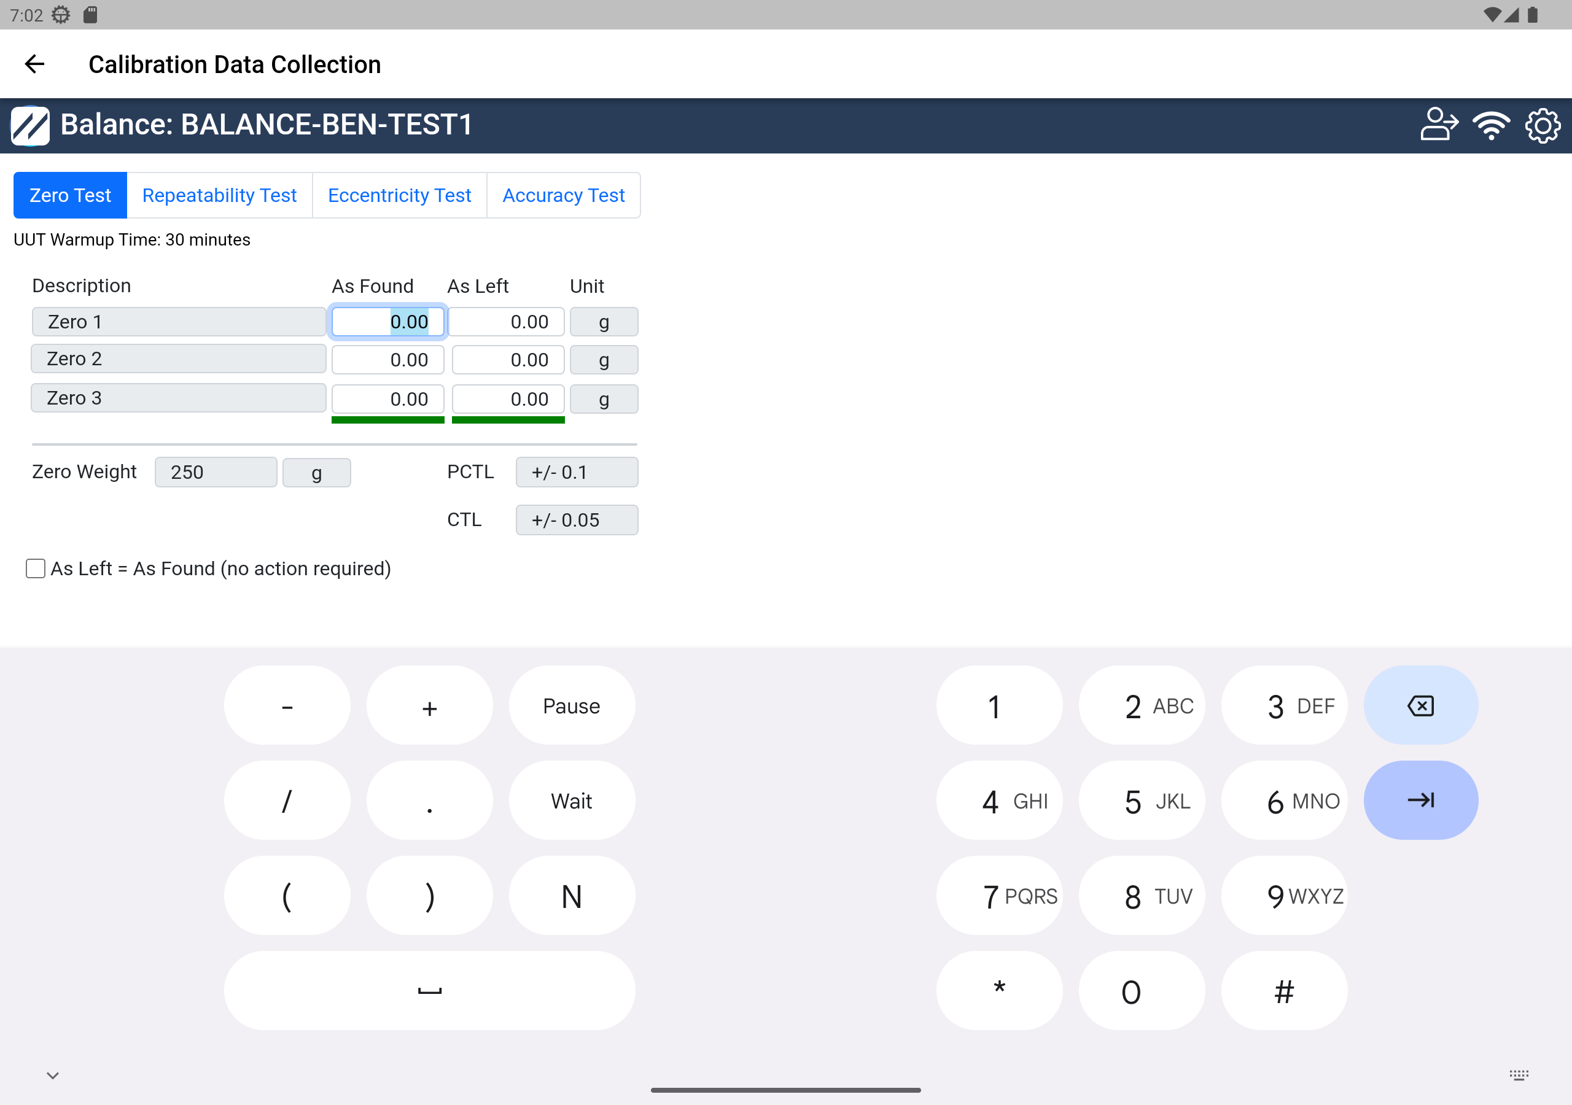1572x1105 pixels.
Task: Tap the keyboard backspace key
Action: [1421, 705]
